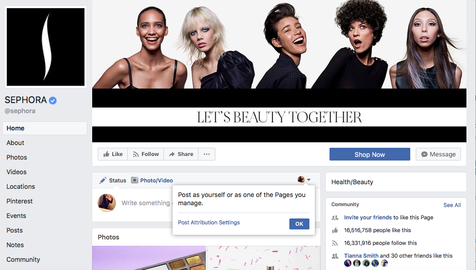Select the Status pencil icon
This screenshot has width=476, height=270.
tap(102, 180)
